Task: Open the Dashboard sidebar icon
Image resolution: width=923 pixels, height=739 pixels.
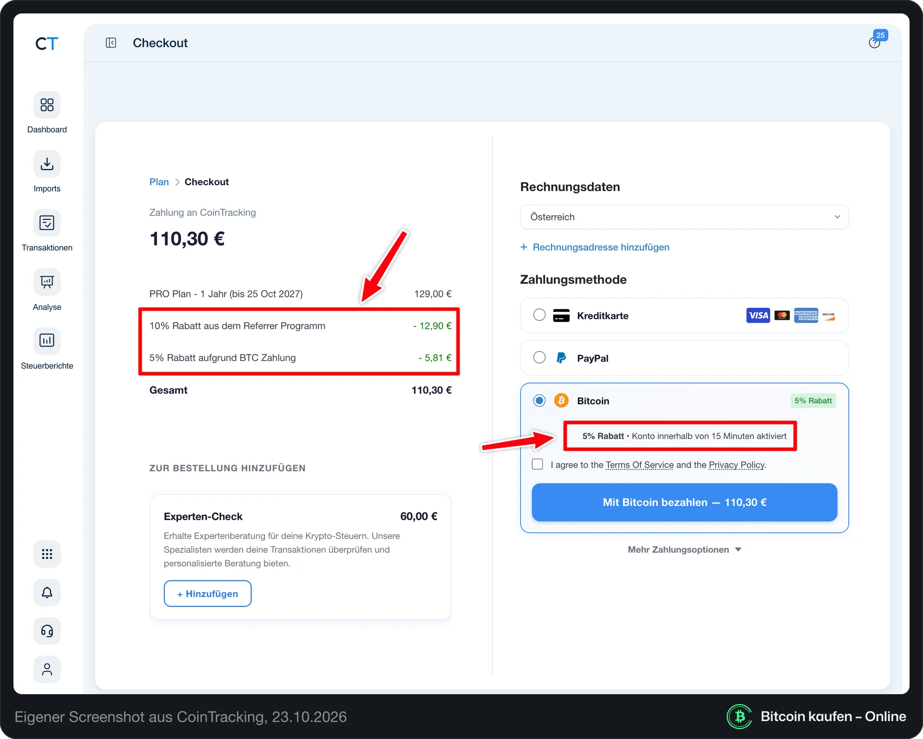Action: point(47,105)
